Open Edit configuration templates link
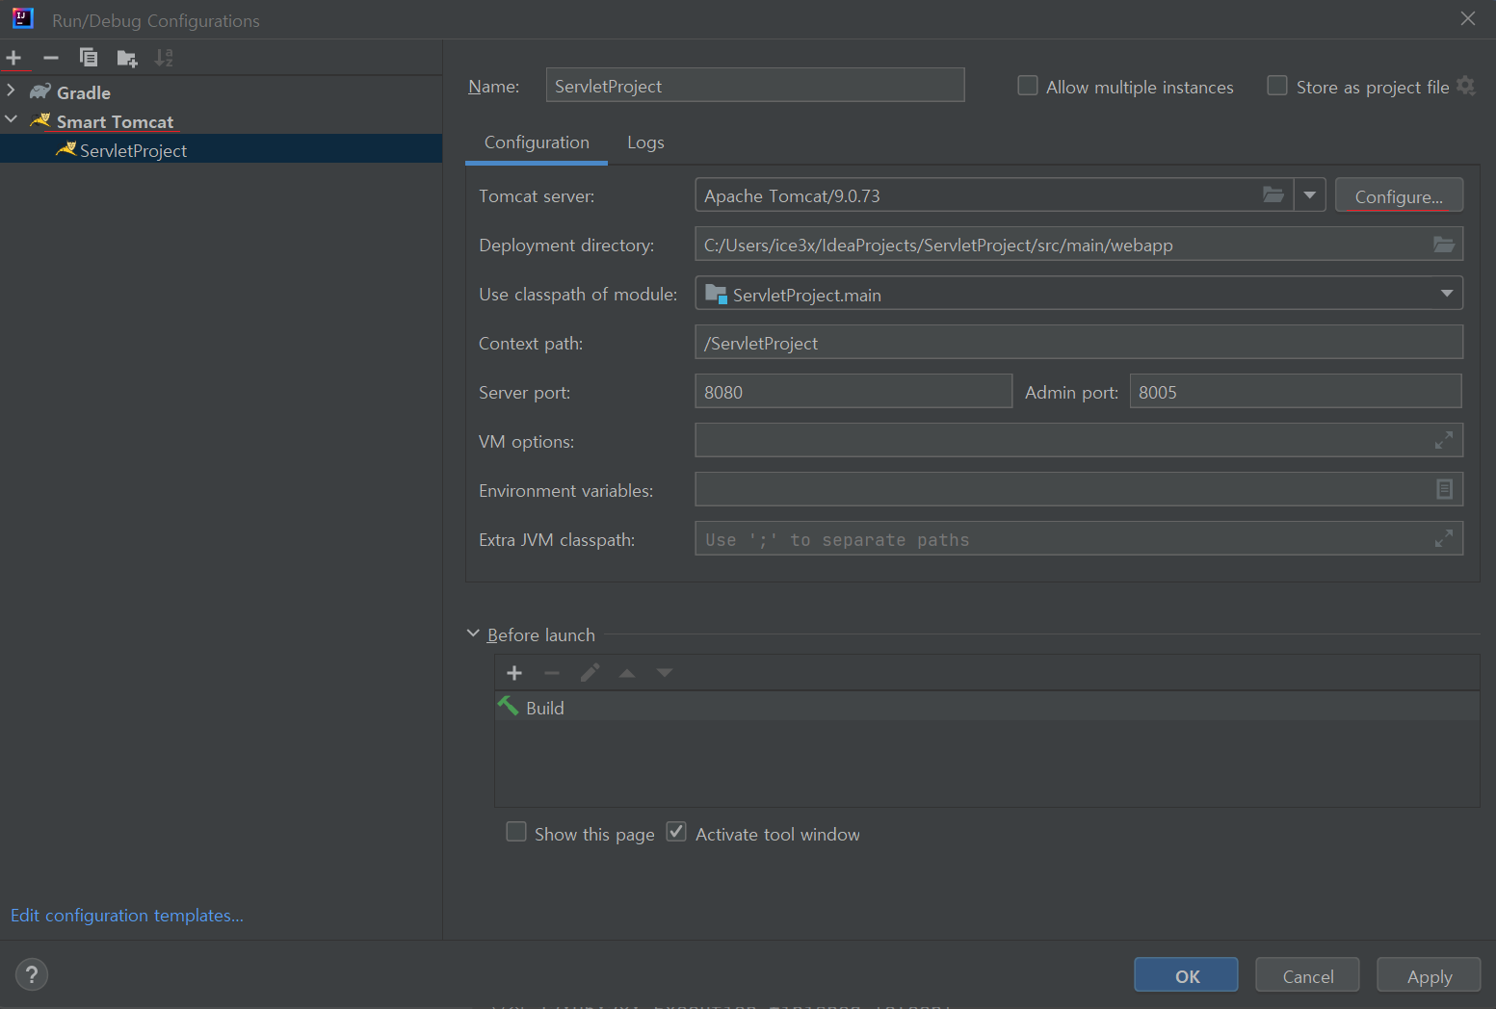The height and width of the screenshot is (1009, 1496). pos(127,915)
